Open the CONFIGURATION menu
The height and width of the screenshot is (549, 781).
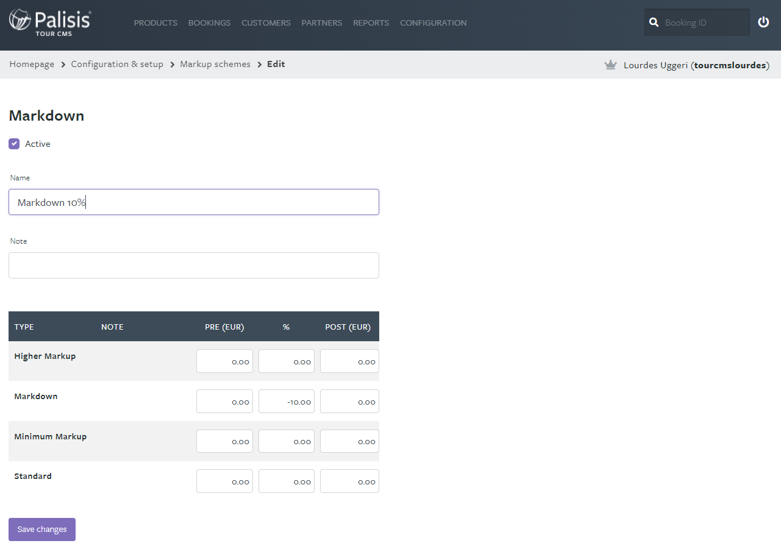tap(433, 23)
